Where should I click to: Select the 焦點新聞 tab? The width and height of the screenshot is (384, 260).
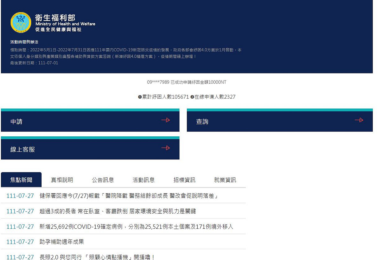[21, 180]
